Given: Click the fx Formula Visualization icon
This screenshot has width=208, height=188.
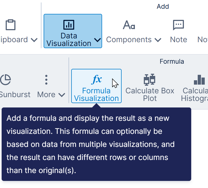Looking at the screenshot, I should [x=96, y=79].
